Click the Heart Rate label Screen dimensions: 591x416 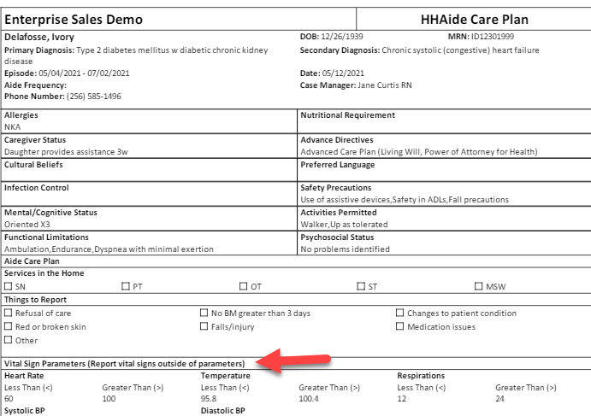[24, 376]
